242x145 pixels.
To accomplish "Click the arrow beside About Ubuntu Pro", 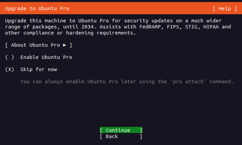I will 65,45.
